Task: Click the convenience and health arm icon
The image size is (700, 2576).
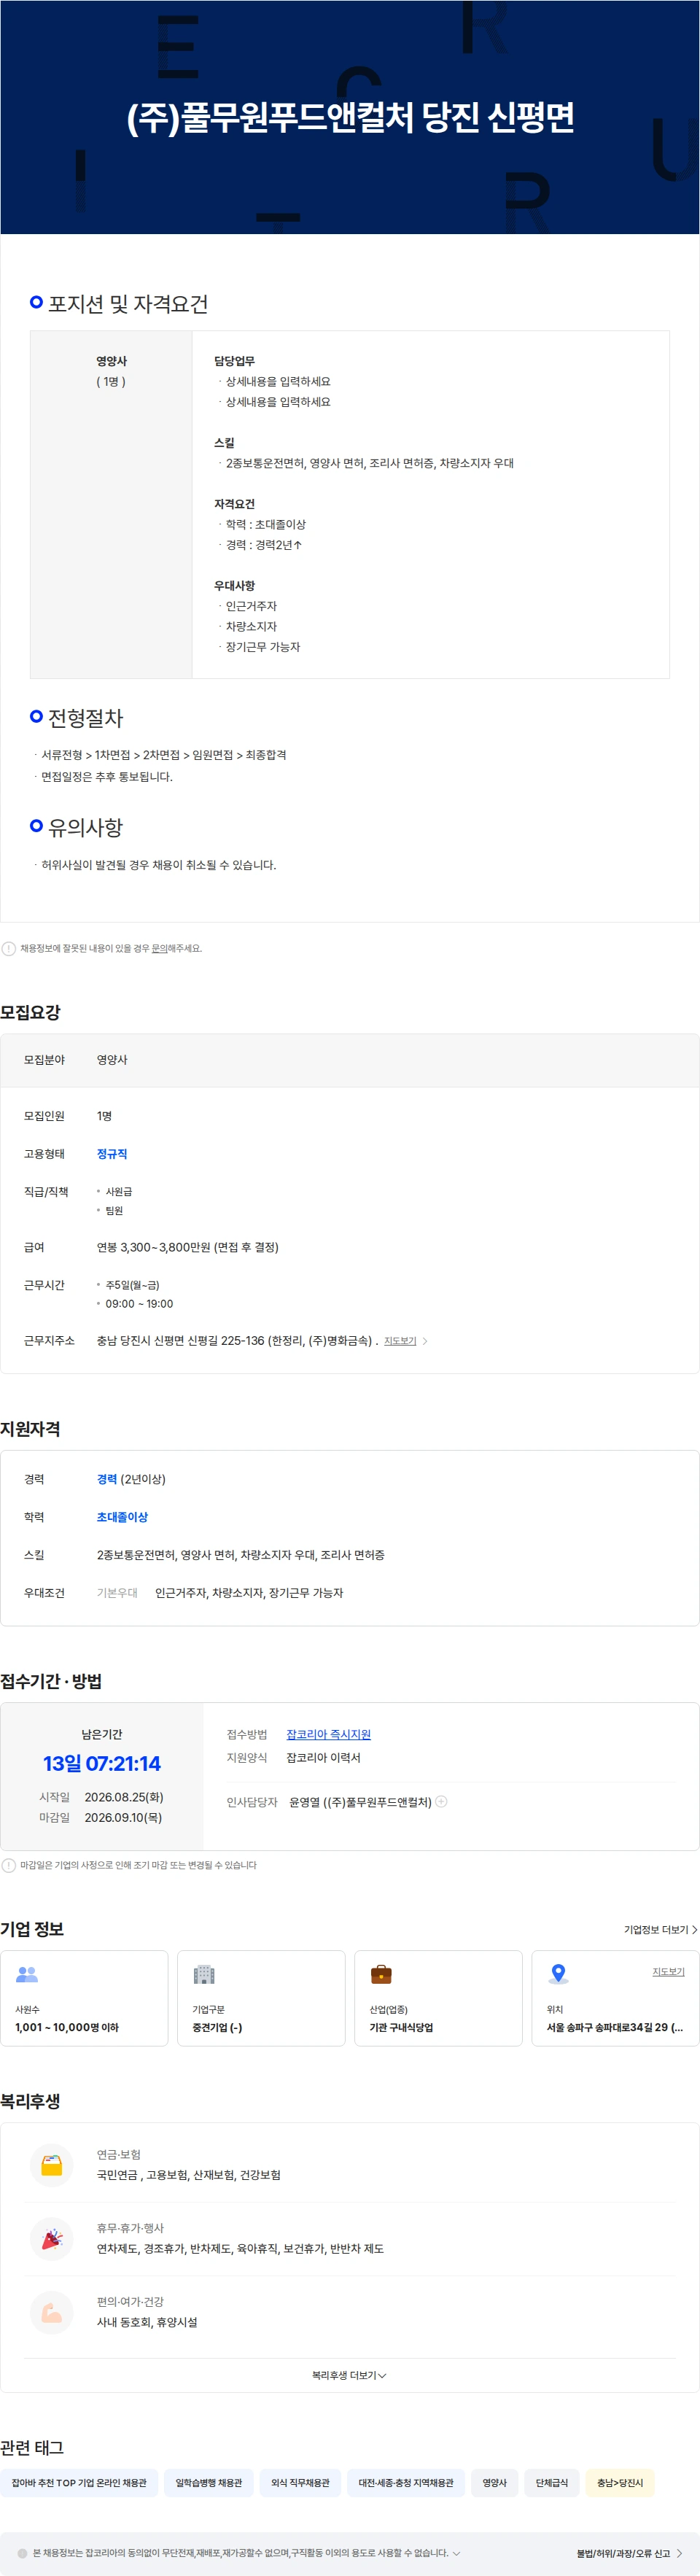Action: (x=52, y=2312)
